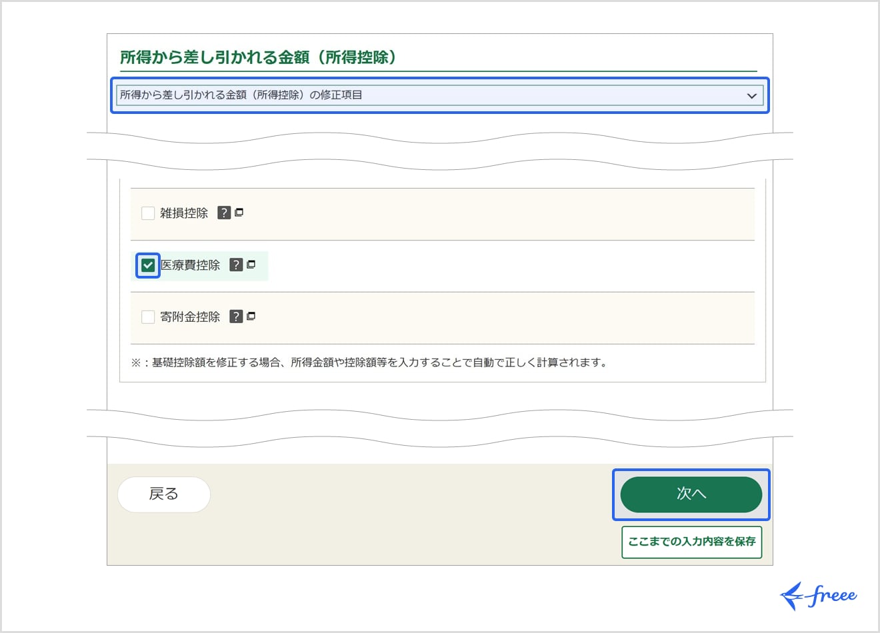Open help tooltip for 医療費控除

click(237, 265)
